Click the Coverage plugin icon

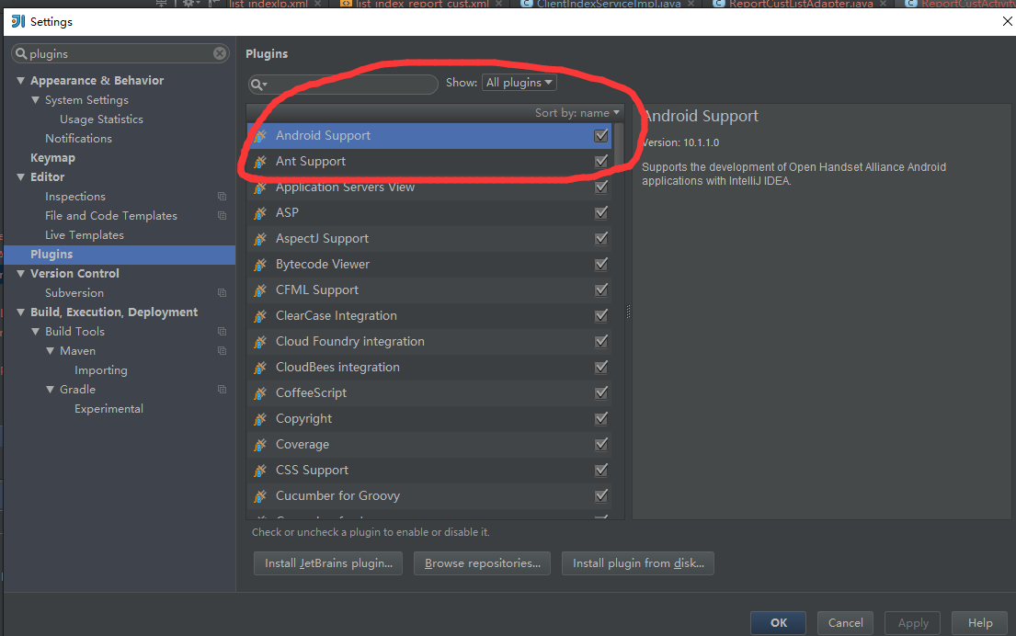(260, 445)
